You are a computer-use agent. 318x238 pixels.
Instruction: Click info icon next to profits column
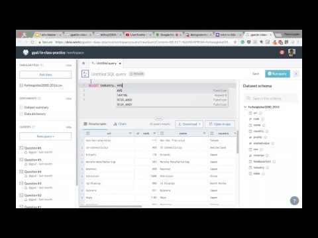tap(265, 138)
